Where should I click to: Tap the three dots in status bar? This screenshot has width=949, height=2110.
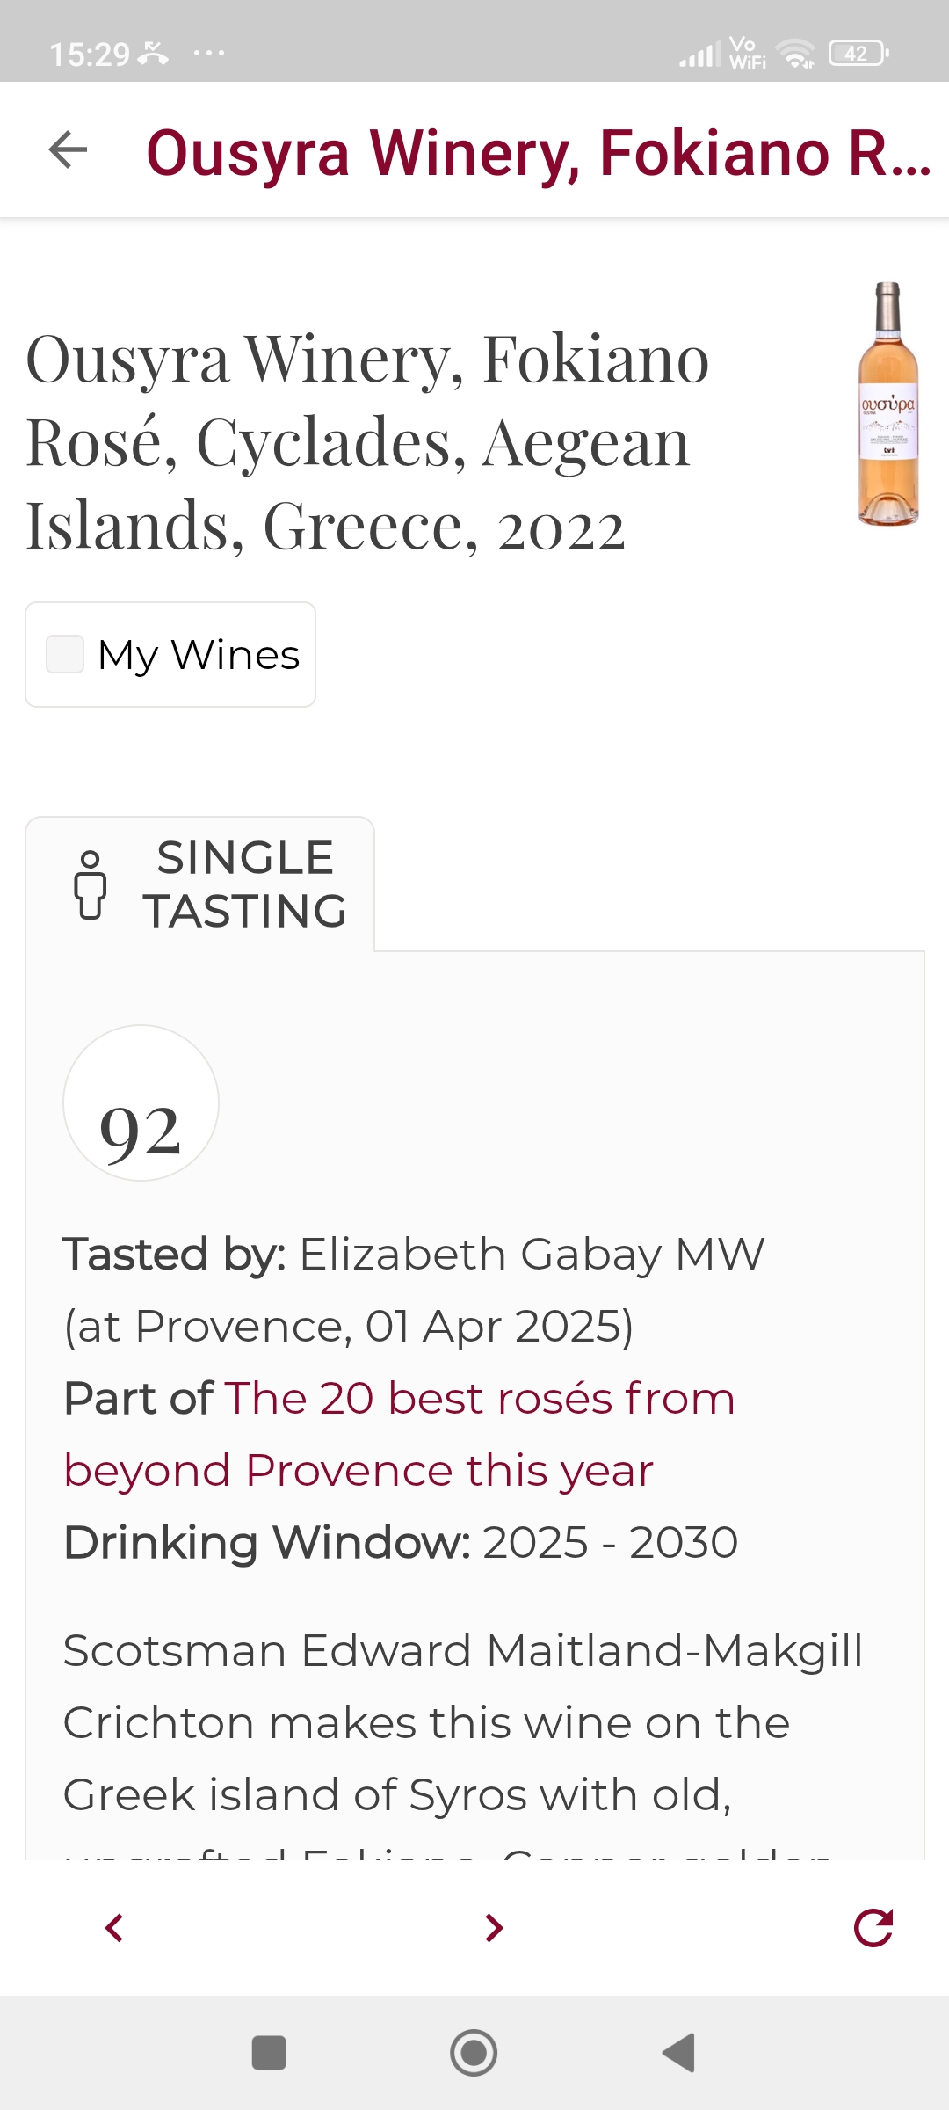click(209, 54)
